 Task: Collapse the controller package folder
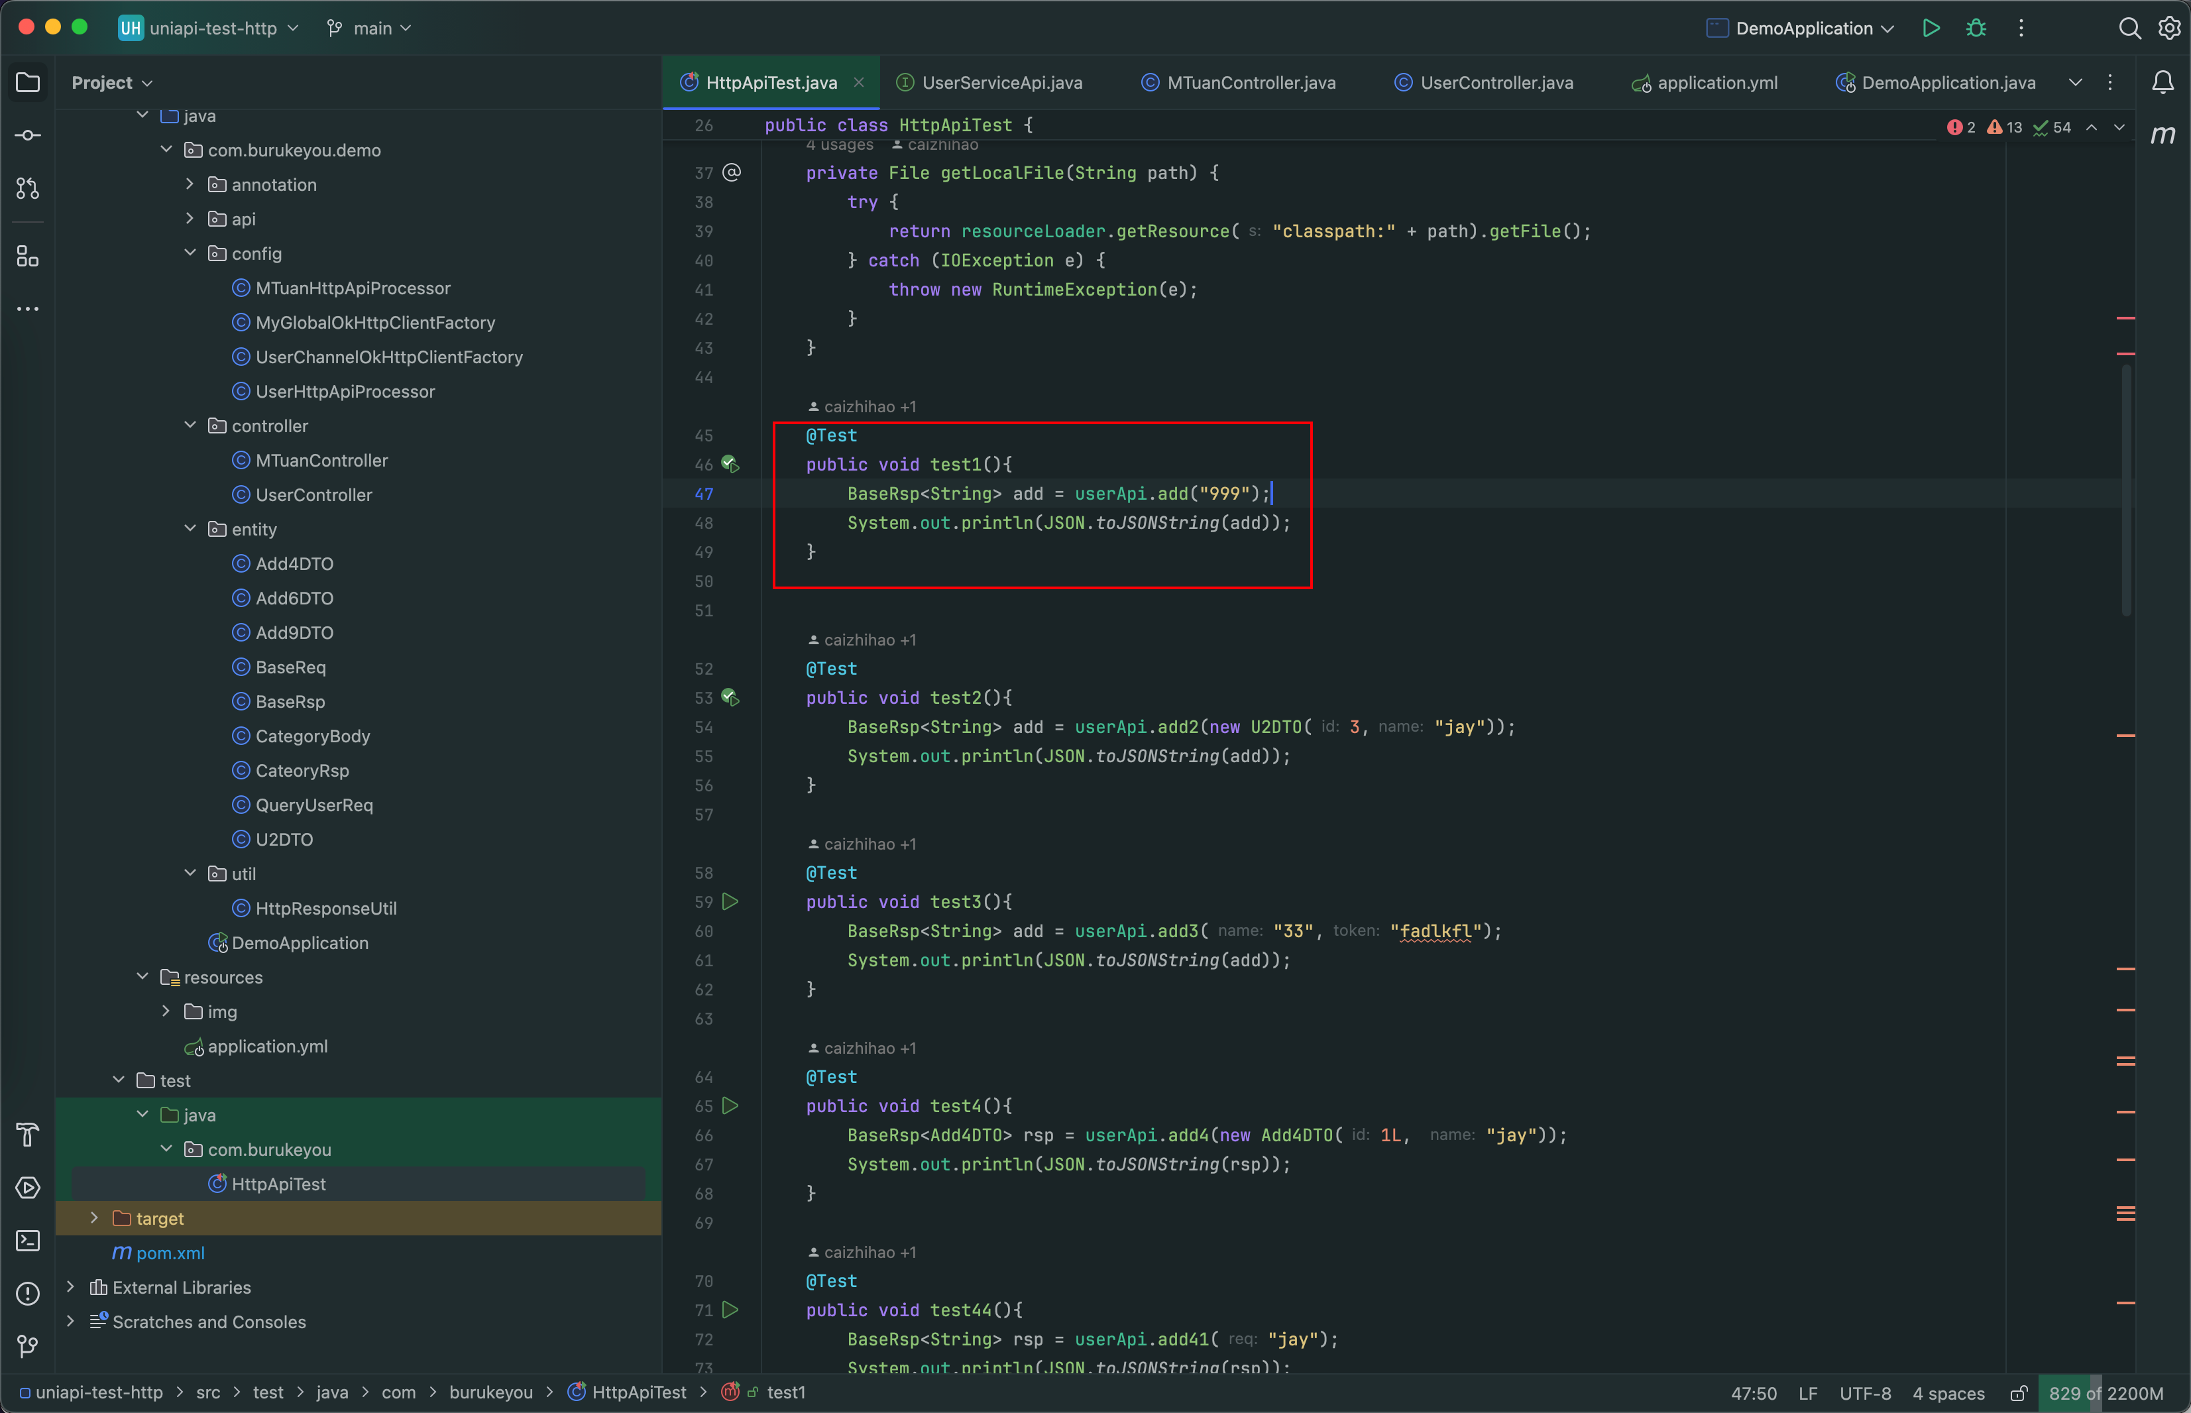pyautogui.click(x=190, y=425)
